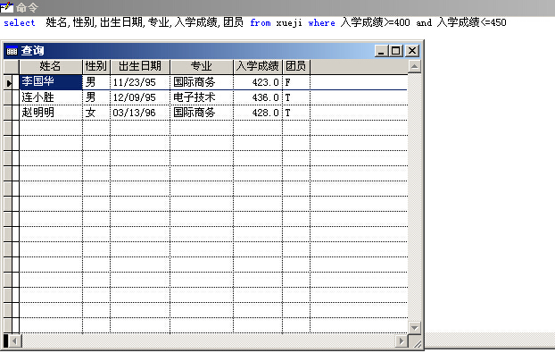The image size is (555, 353).
Task: Click the 'where' keyword in command line
Action: coord(321,23)
